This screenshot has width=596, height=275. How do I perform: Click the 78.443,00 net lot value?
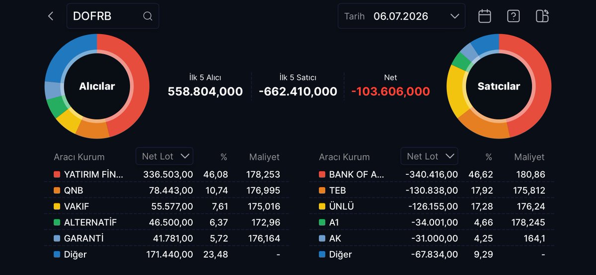[171, 191]
